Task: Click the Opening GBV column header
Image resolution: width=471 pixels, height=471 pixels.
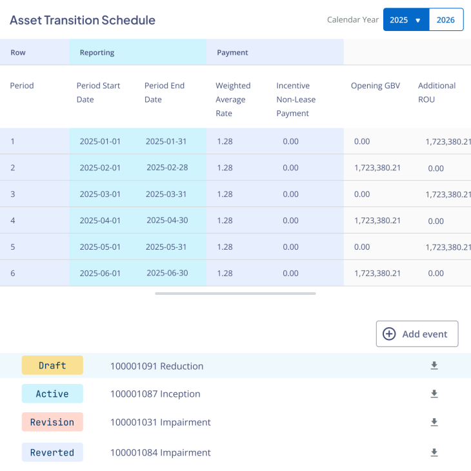Action: [376, 86]
